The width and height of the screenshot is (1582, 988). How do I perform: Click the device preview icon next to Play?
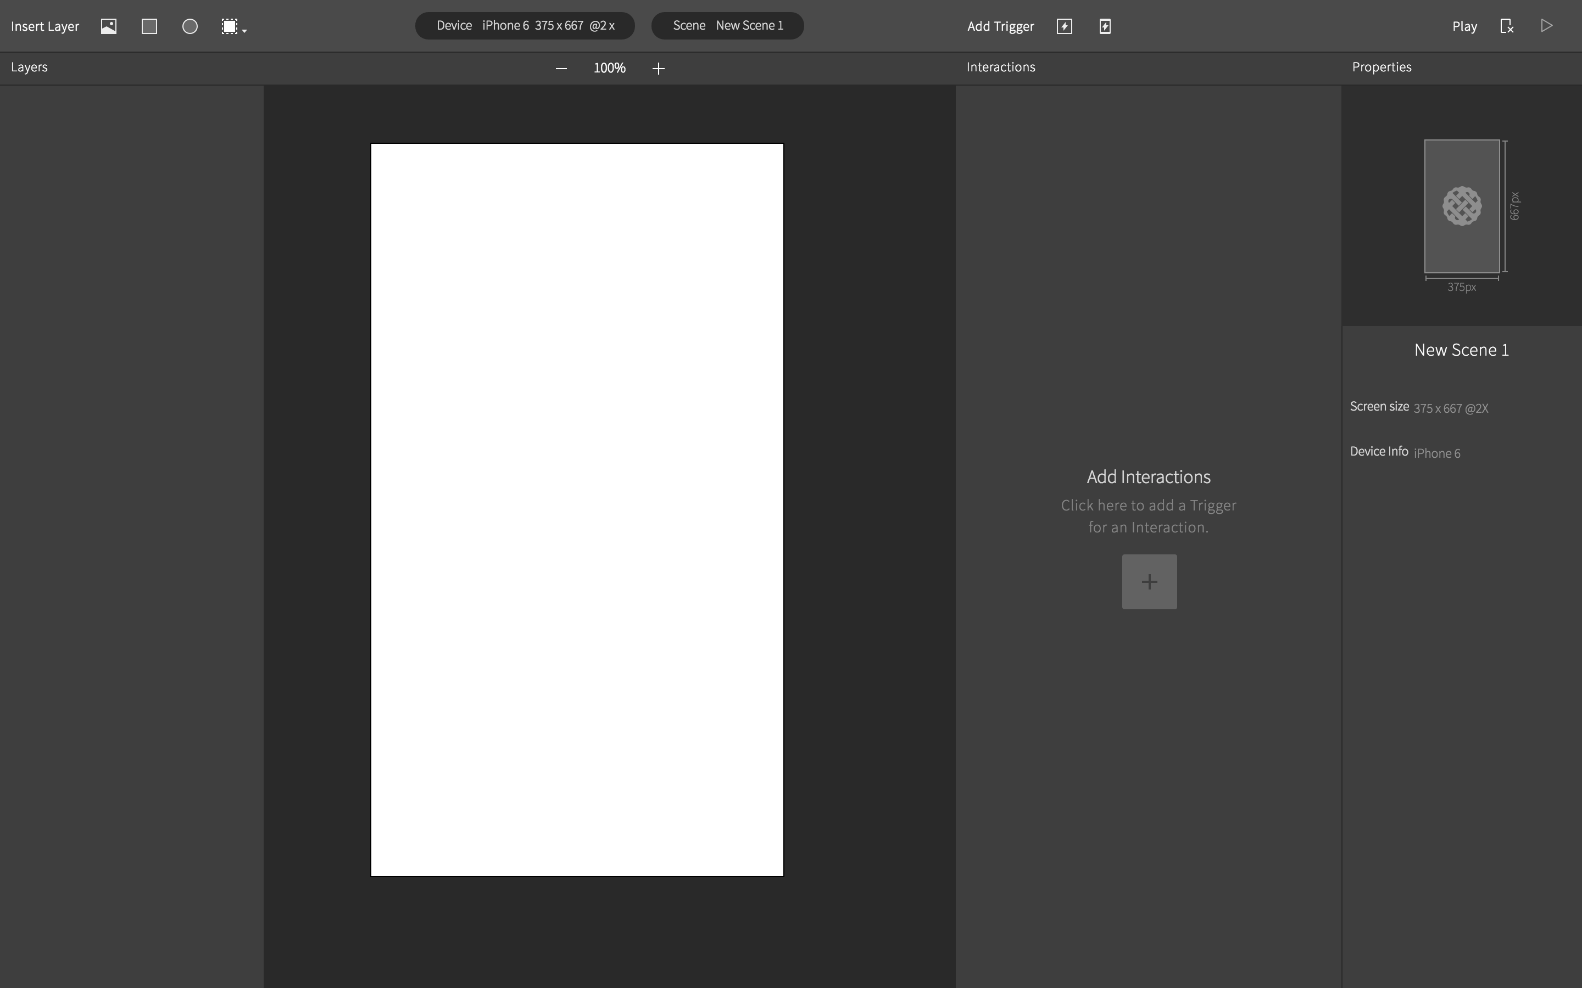pos(1506,26)
